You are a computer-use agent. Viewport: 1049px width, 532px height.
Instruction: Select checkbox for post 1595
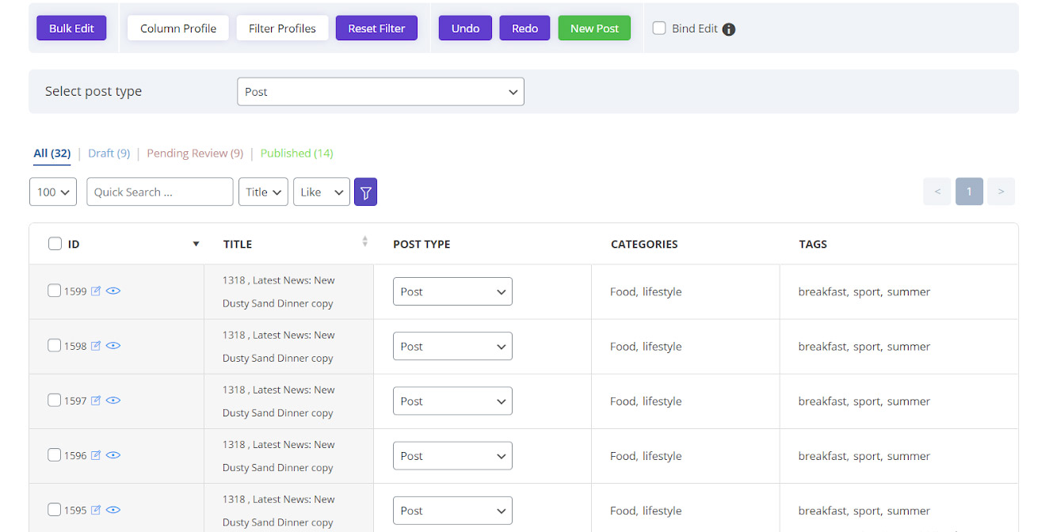point(54,509)
